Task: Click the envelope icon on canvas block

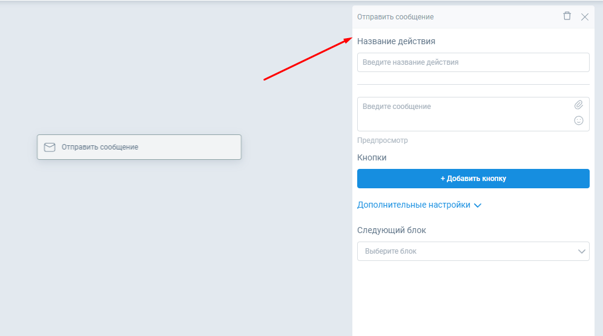Action: pos(50,147)
